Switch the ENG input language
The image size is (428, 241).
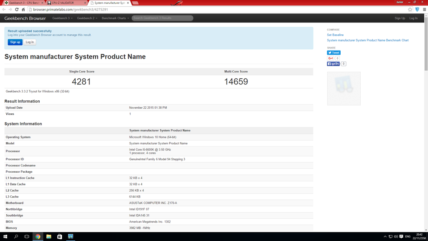408,237
